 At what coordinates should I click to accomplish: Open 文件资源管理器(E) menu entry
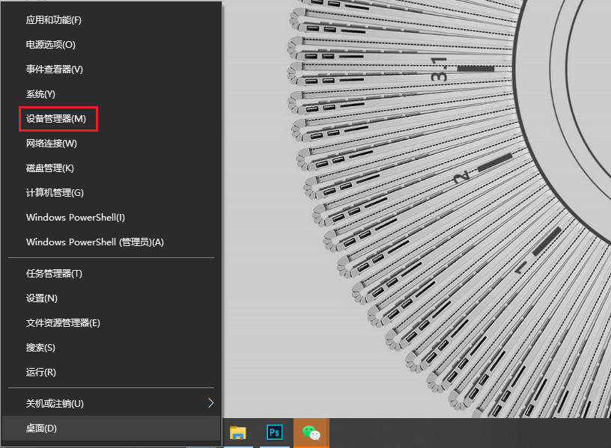63,323
